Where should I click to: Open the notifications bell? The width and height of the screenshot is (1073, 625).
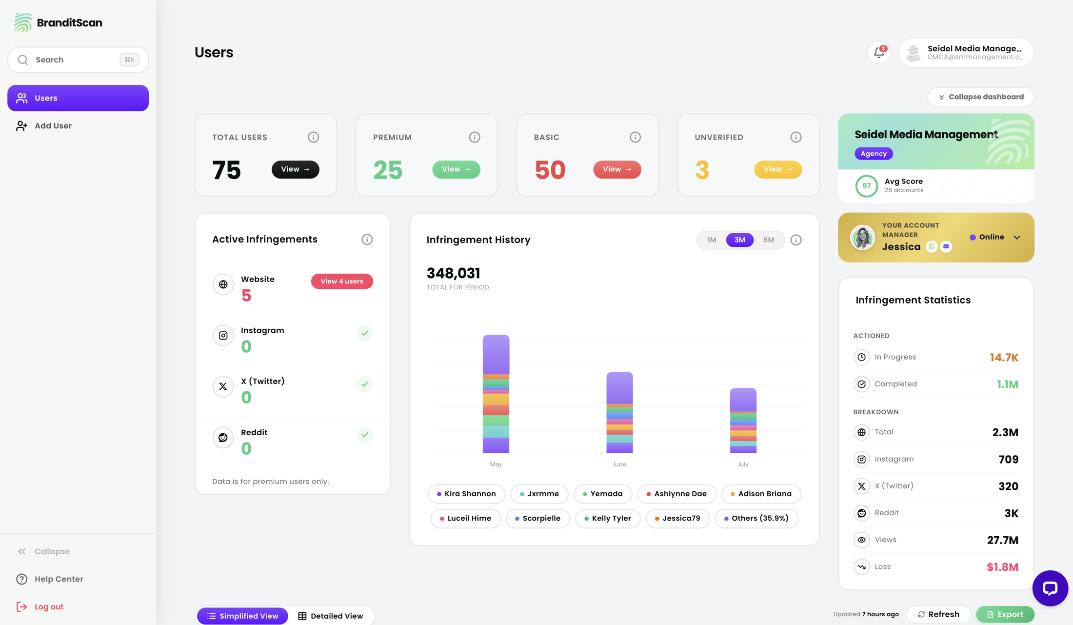[878, 52]
